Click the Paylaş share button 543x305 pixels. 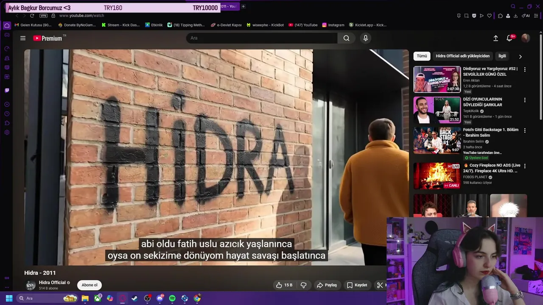click(327, 285)
